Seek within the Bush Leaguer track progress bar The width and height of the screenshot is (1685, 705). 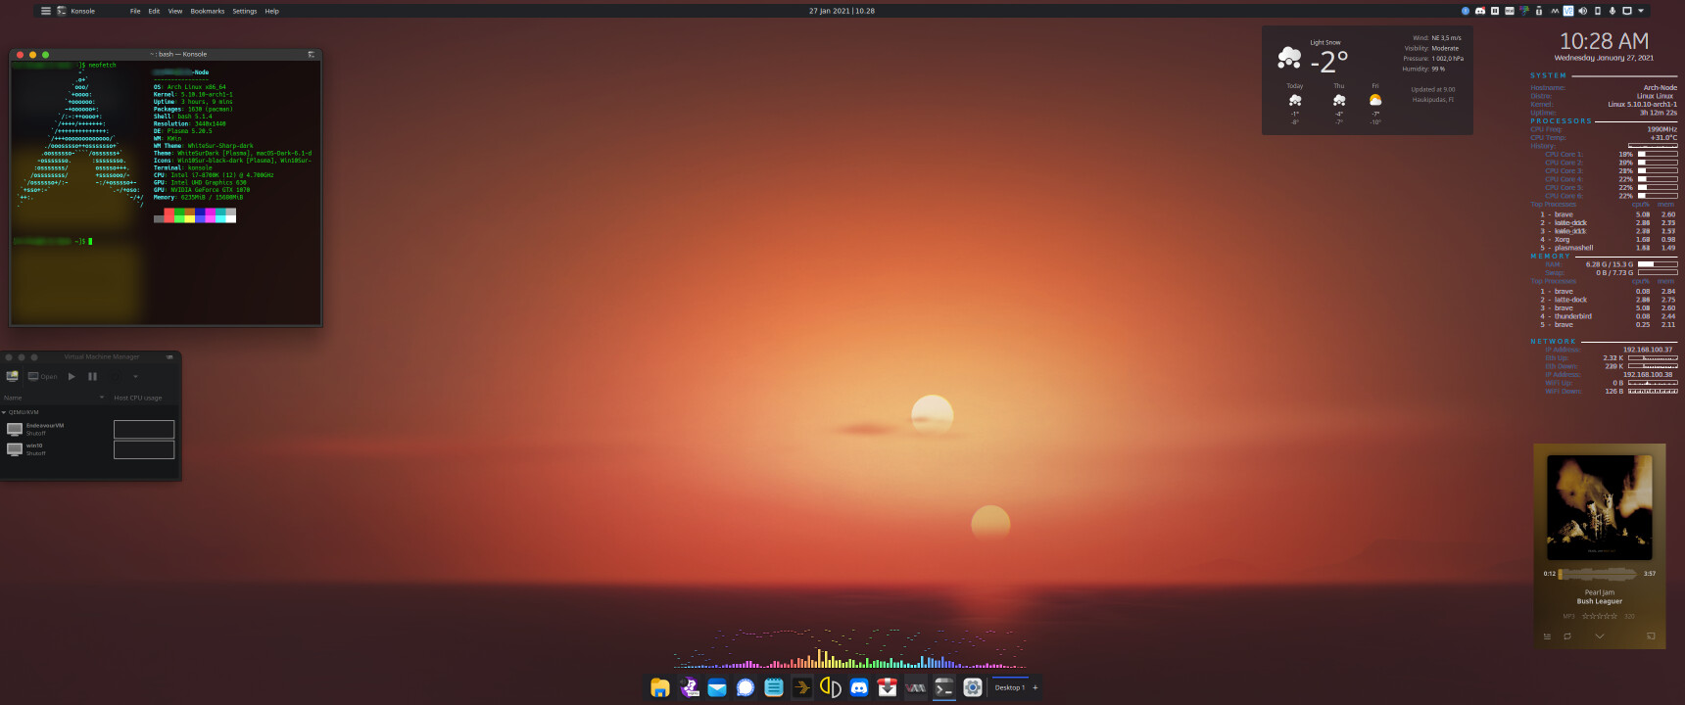coord(1599,574)
